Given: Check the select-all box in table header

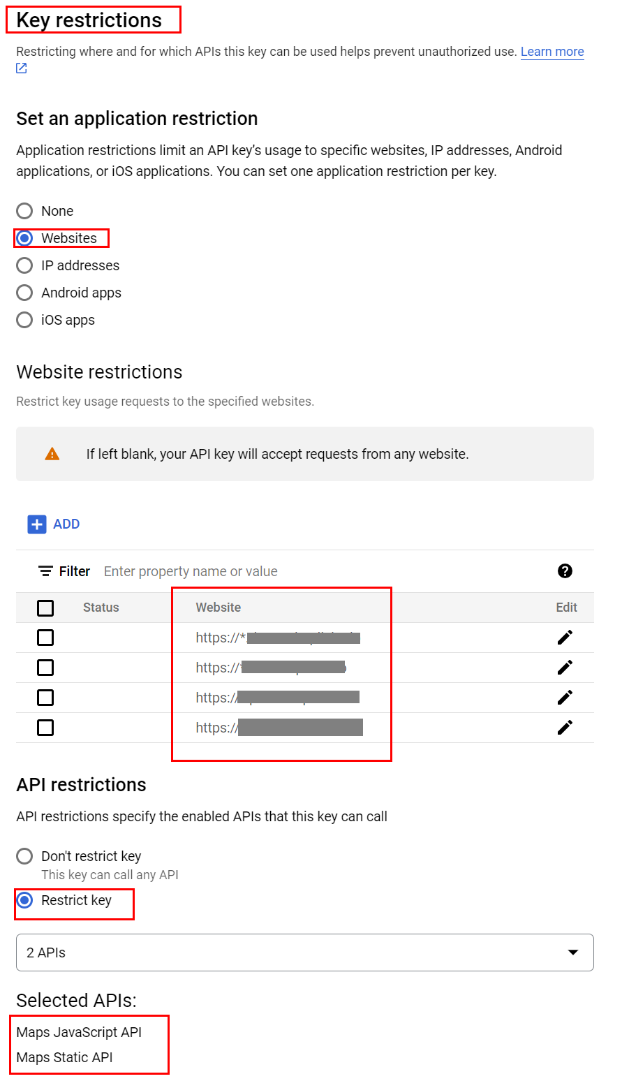Looking at the screenshot, I should click(x=45, y=608).
